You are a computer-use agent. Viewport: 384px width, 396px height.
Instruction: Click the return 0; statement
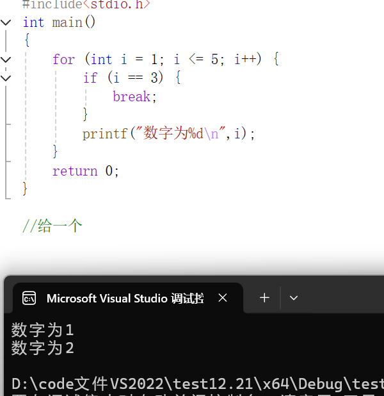pyautogui.click(x=85, y=171)
